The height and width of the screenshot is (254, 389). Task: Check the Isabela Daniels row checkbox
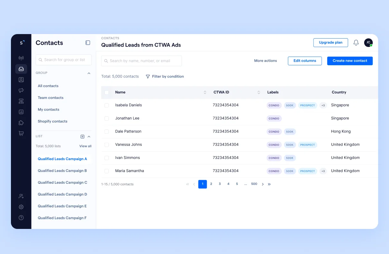(x=107, y=105)
